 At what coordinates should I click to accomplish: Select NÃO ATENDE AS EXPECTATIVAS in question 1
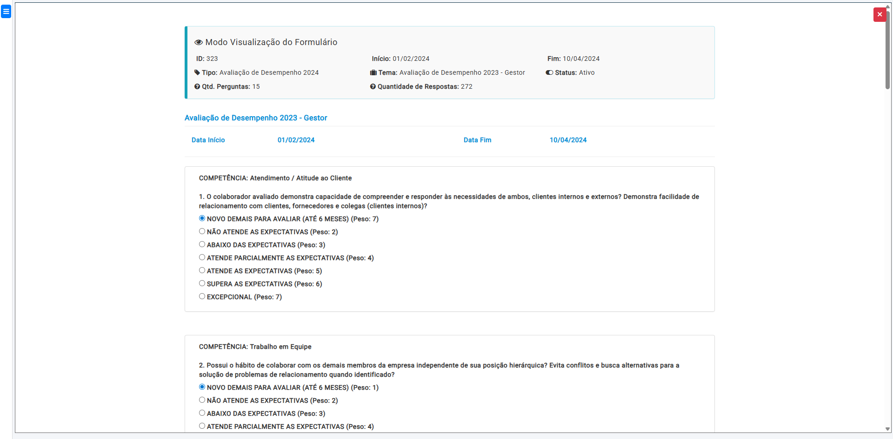tap(202, 231)
